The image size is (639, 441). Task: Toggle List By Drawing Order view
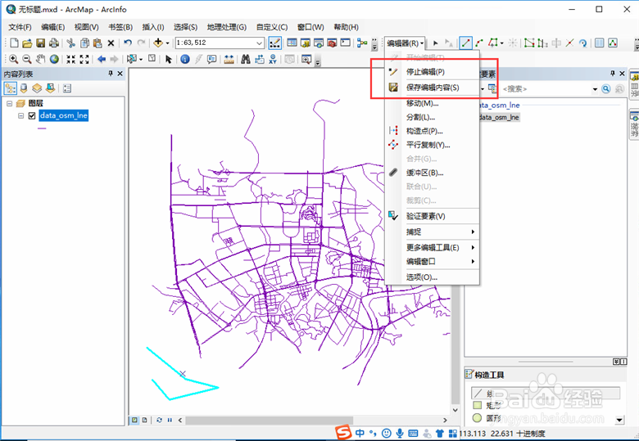(x=10, y=88)
